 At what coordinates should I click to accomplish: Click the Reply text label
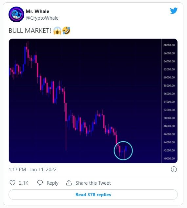coord(52,183)
